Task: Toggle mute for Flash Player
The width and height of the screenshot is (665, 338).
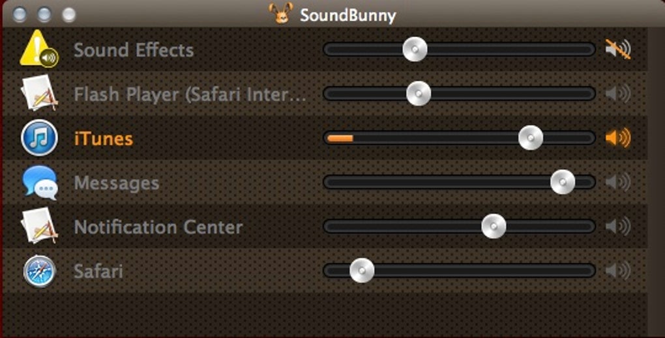Action: coord(618,94)
